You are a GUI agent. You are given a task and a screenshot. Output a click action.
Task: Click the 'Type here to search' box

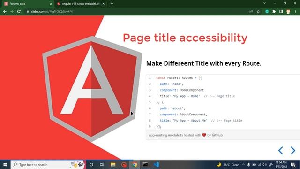[x=48, y=165]
